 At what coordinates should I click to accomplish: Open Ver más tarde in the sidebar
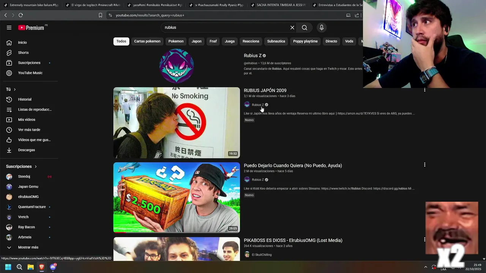29,130
